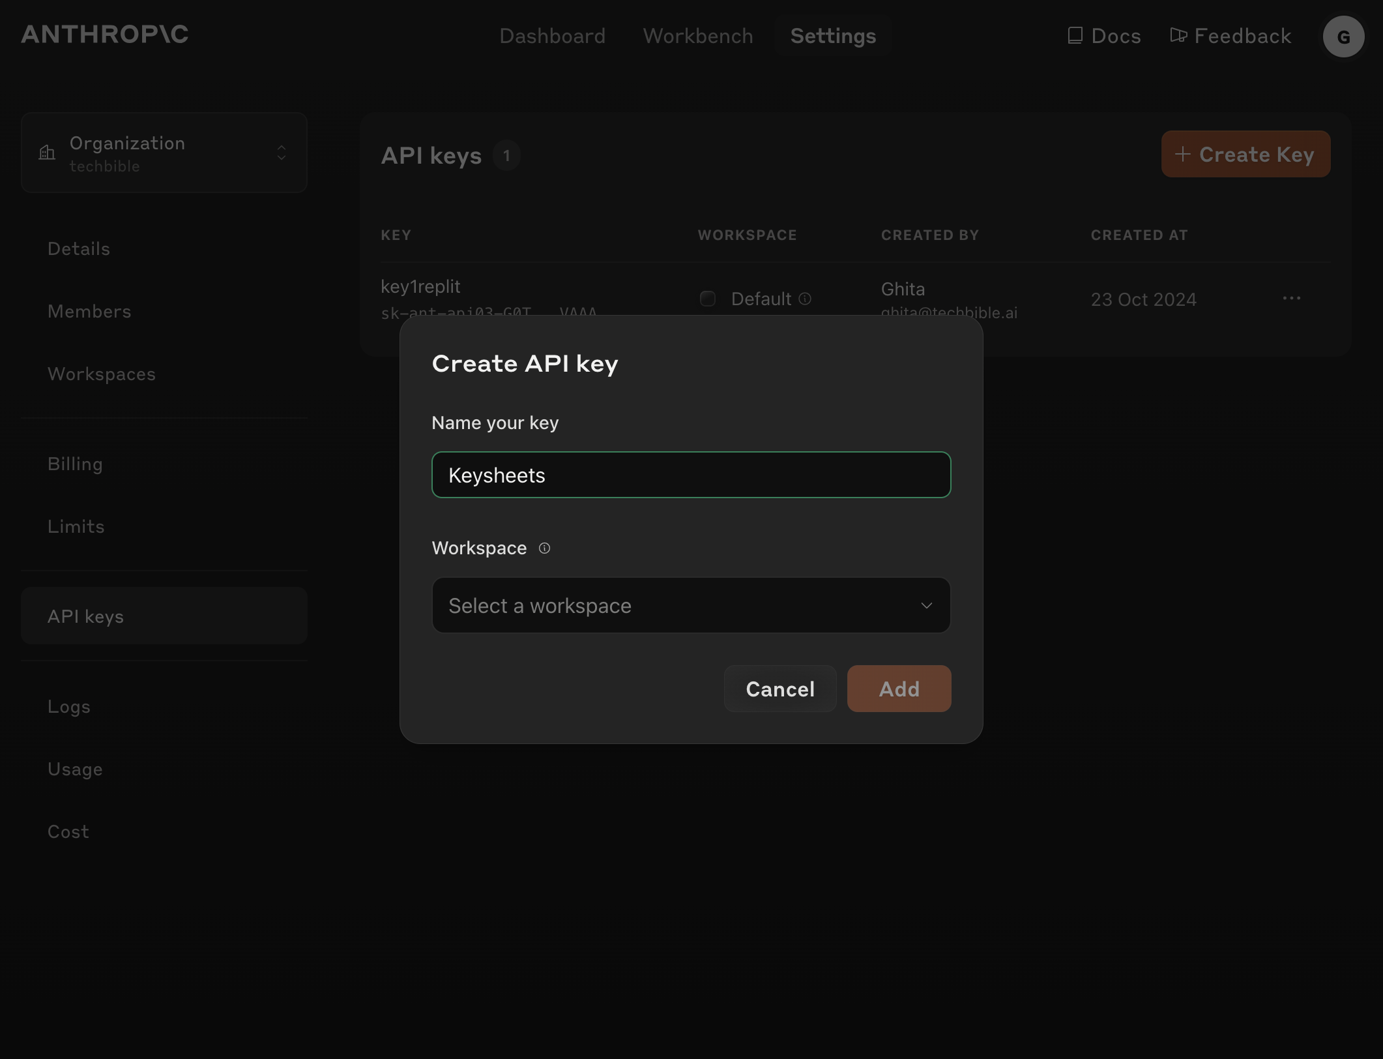Open Limits in the sidebar

[76, 527]
